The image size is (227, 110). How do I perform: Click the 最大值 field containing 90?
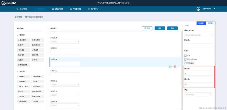click(199, 84)
